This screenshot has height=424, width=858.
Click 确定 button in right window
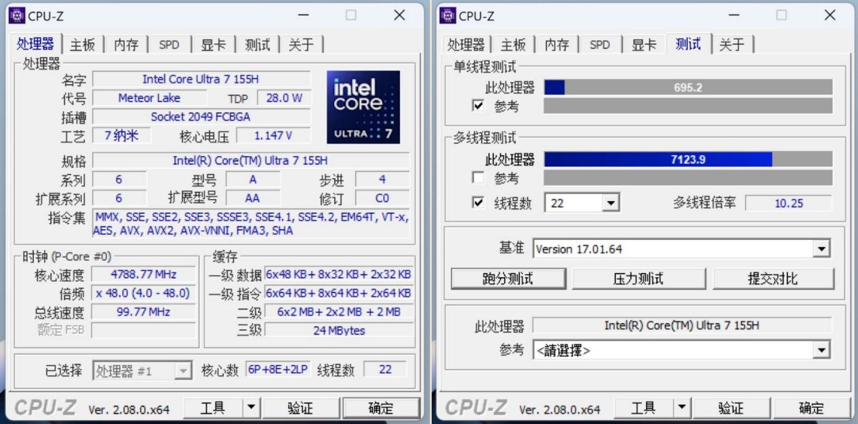pyautogui.click(x=812, y=408)
